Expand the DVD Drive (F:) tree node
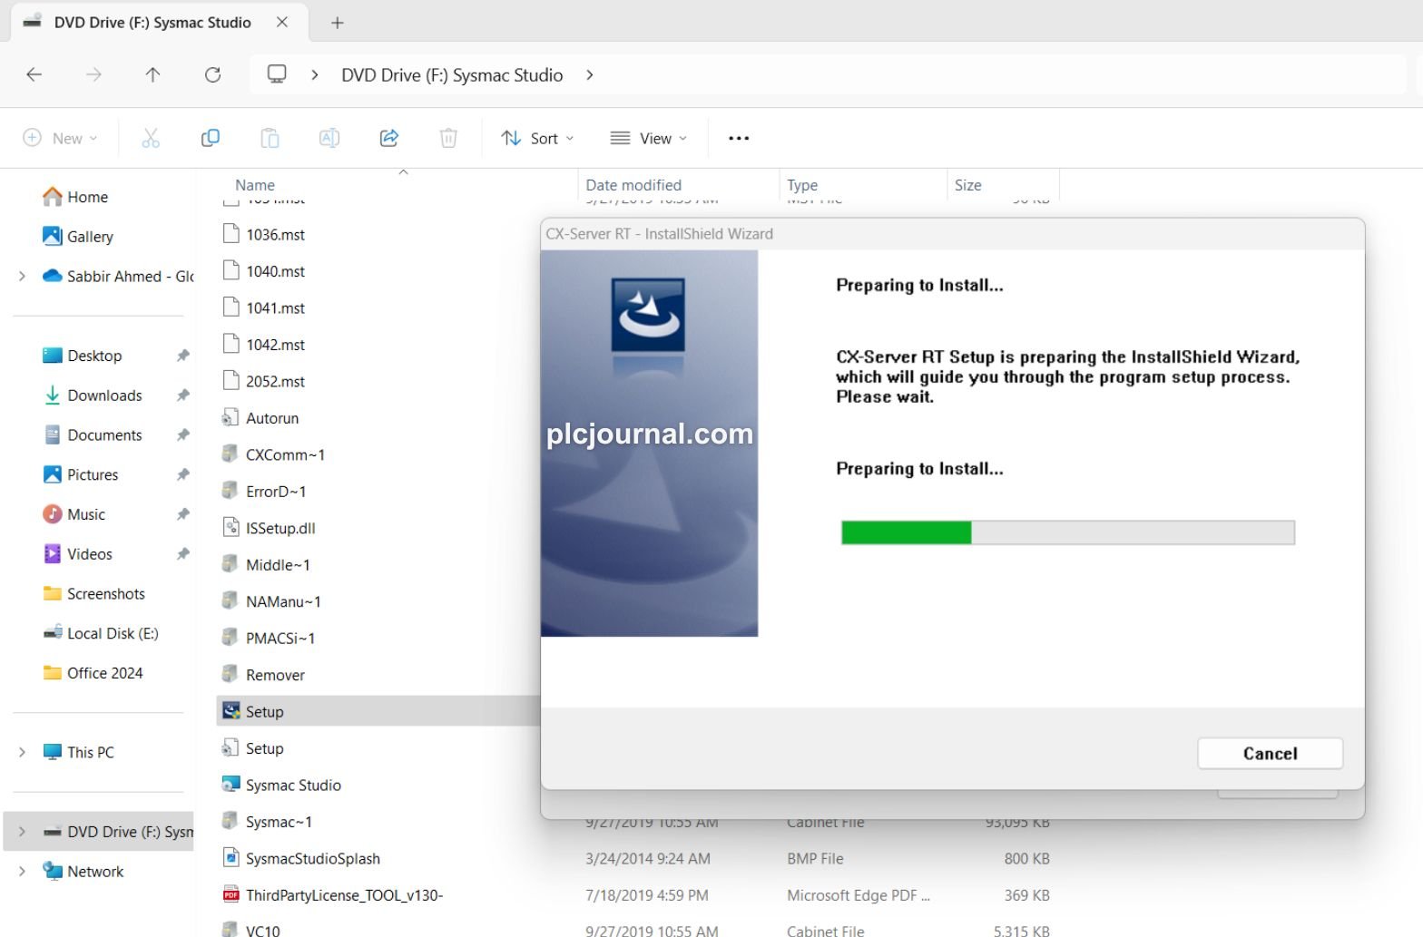The height and width of the screenshot is (937, 1423). pos(22,832)
